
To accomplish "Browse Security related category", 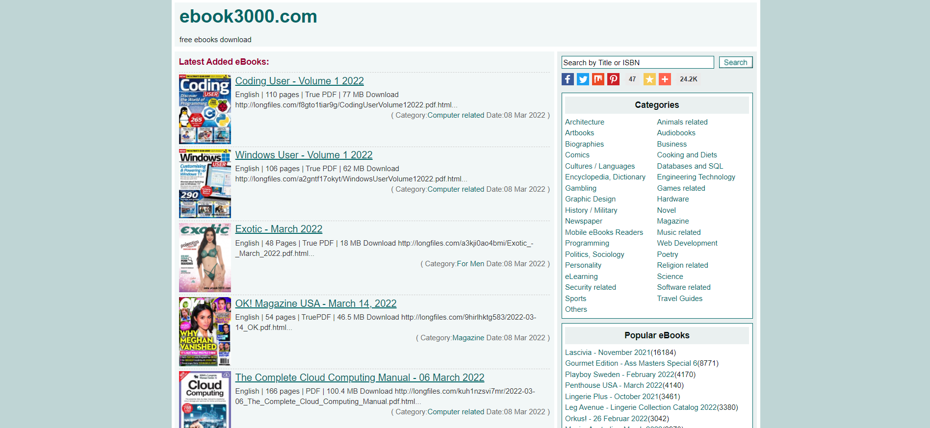I will click(x=591, y=287).
